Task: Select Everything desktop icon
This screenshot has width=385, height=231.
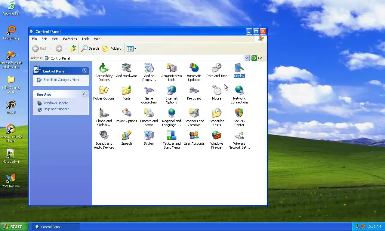Action: (11, 33)
